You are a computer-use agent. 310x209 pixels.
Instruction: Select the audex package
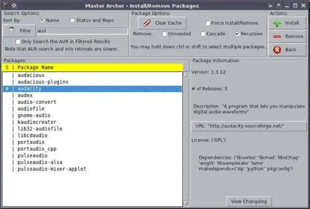[93, 96]
